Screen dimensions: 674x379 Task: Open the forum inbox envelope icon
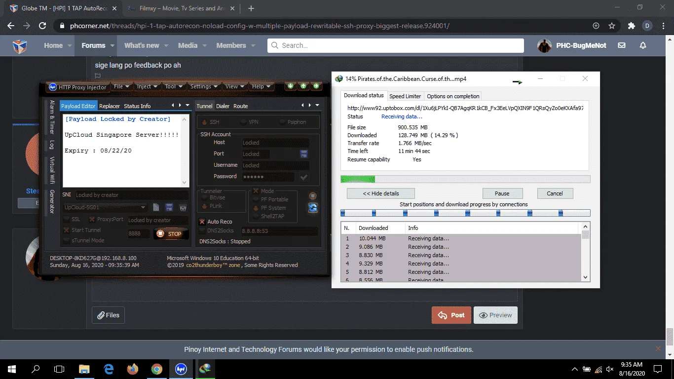click(622, 45)
